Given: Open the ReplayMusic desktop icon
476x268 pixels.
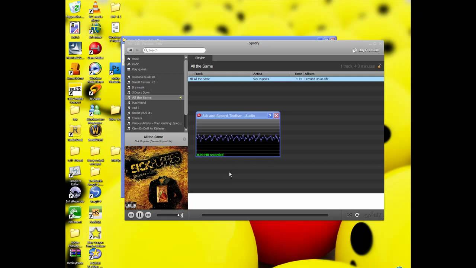Looking at the screenshot, I should pos(75,256).
